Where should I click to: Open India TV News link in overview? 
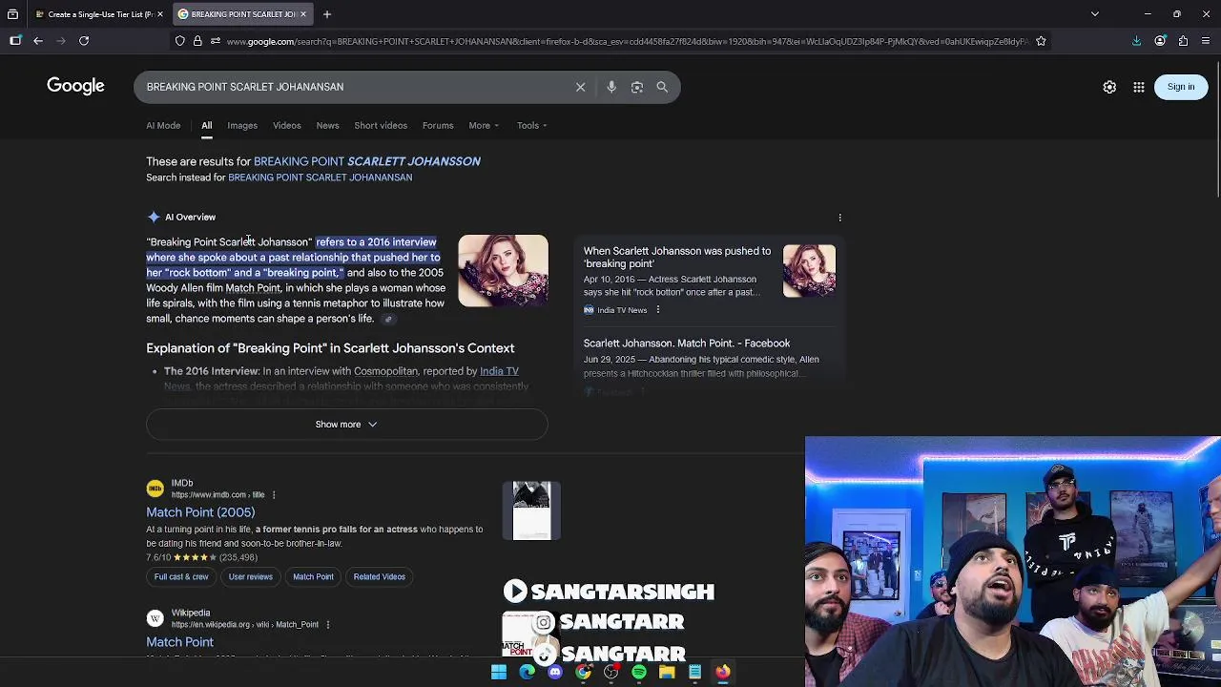pos(499,371)
